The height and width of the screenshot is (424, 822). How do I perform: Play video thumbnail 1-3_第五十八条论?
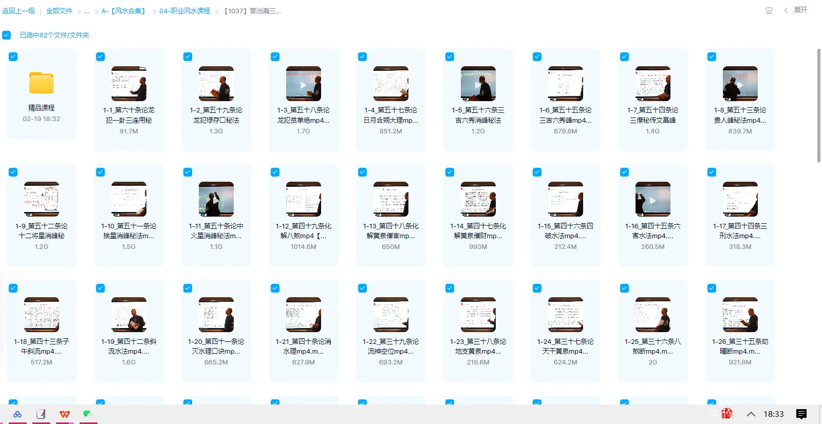point(304,84)
